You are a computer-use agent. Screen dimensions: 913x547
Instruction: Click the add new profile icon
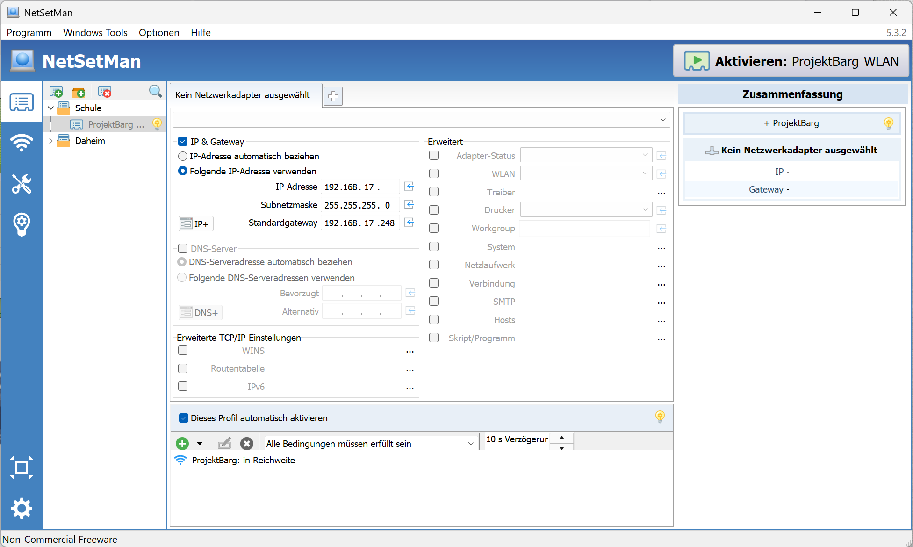coord(56,92)
